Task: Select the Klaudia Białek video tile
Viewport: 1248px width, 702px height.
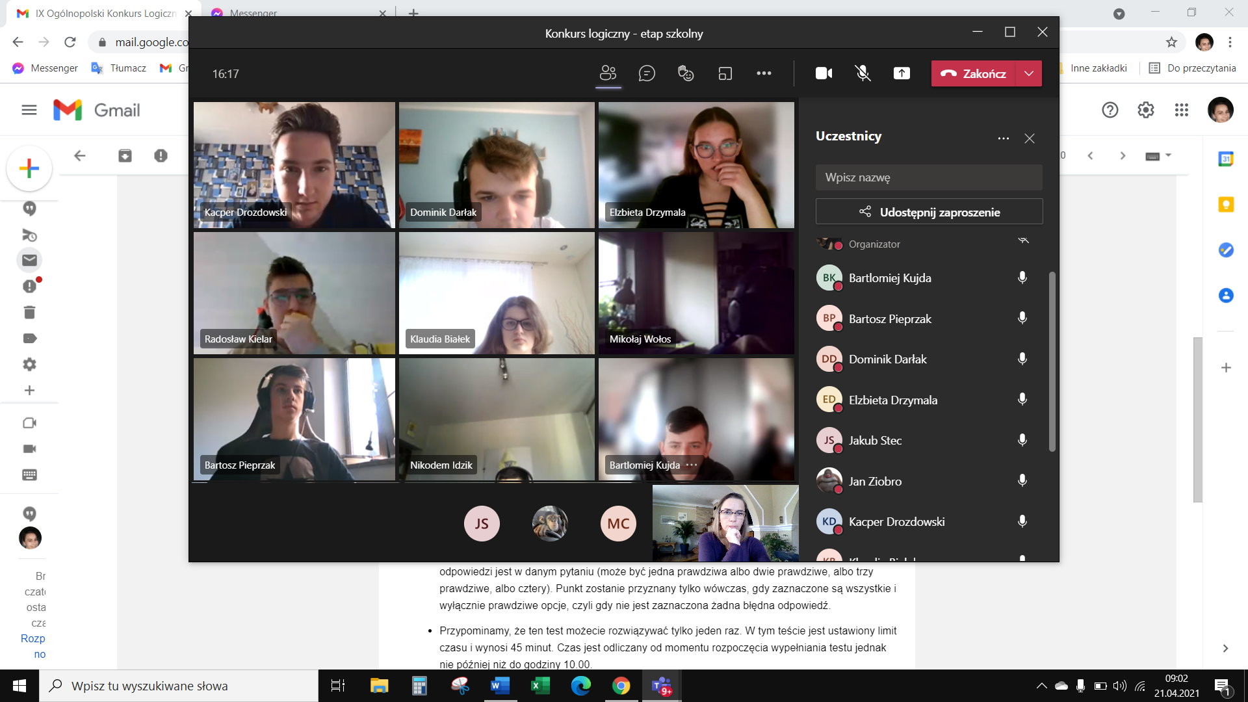Action: (x=497, y=293)
